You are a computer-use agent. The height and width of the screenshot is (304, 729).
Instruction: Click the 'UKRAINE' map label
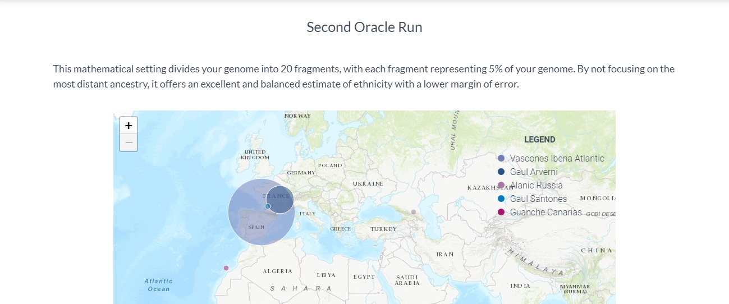368,183
